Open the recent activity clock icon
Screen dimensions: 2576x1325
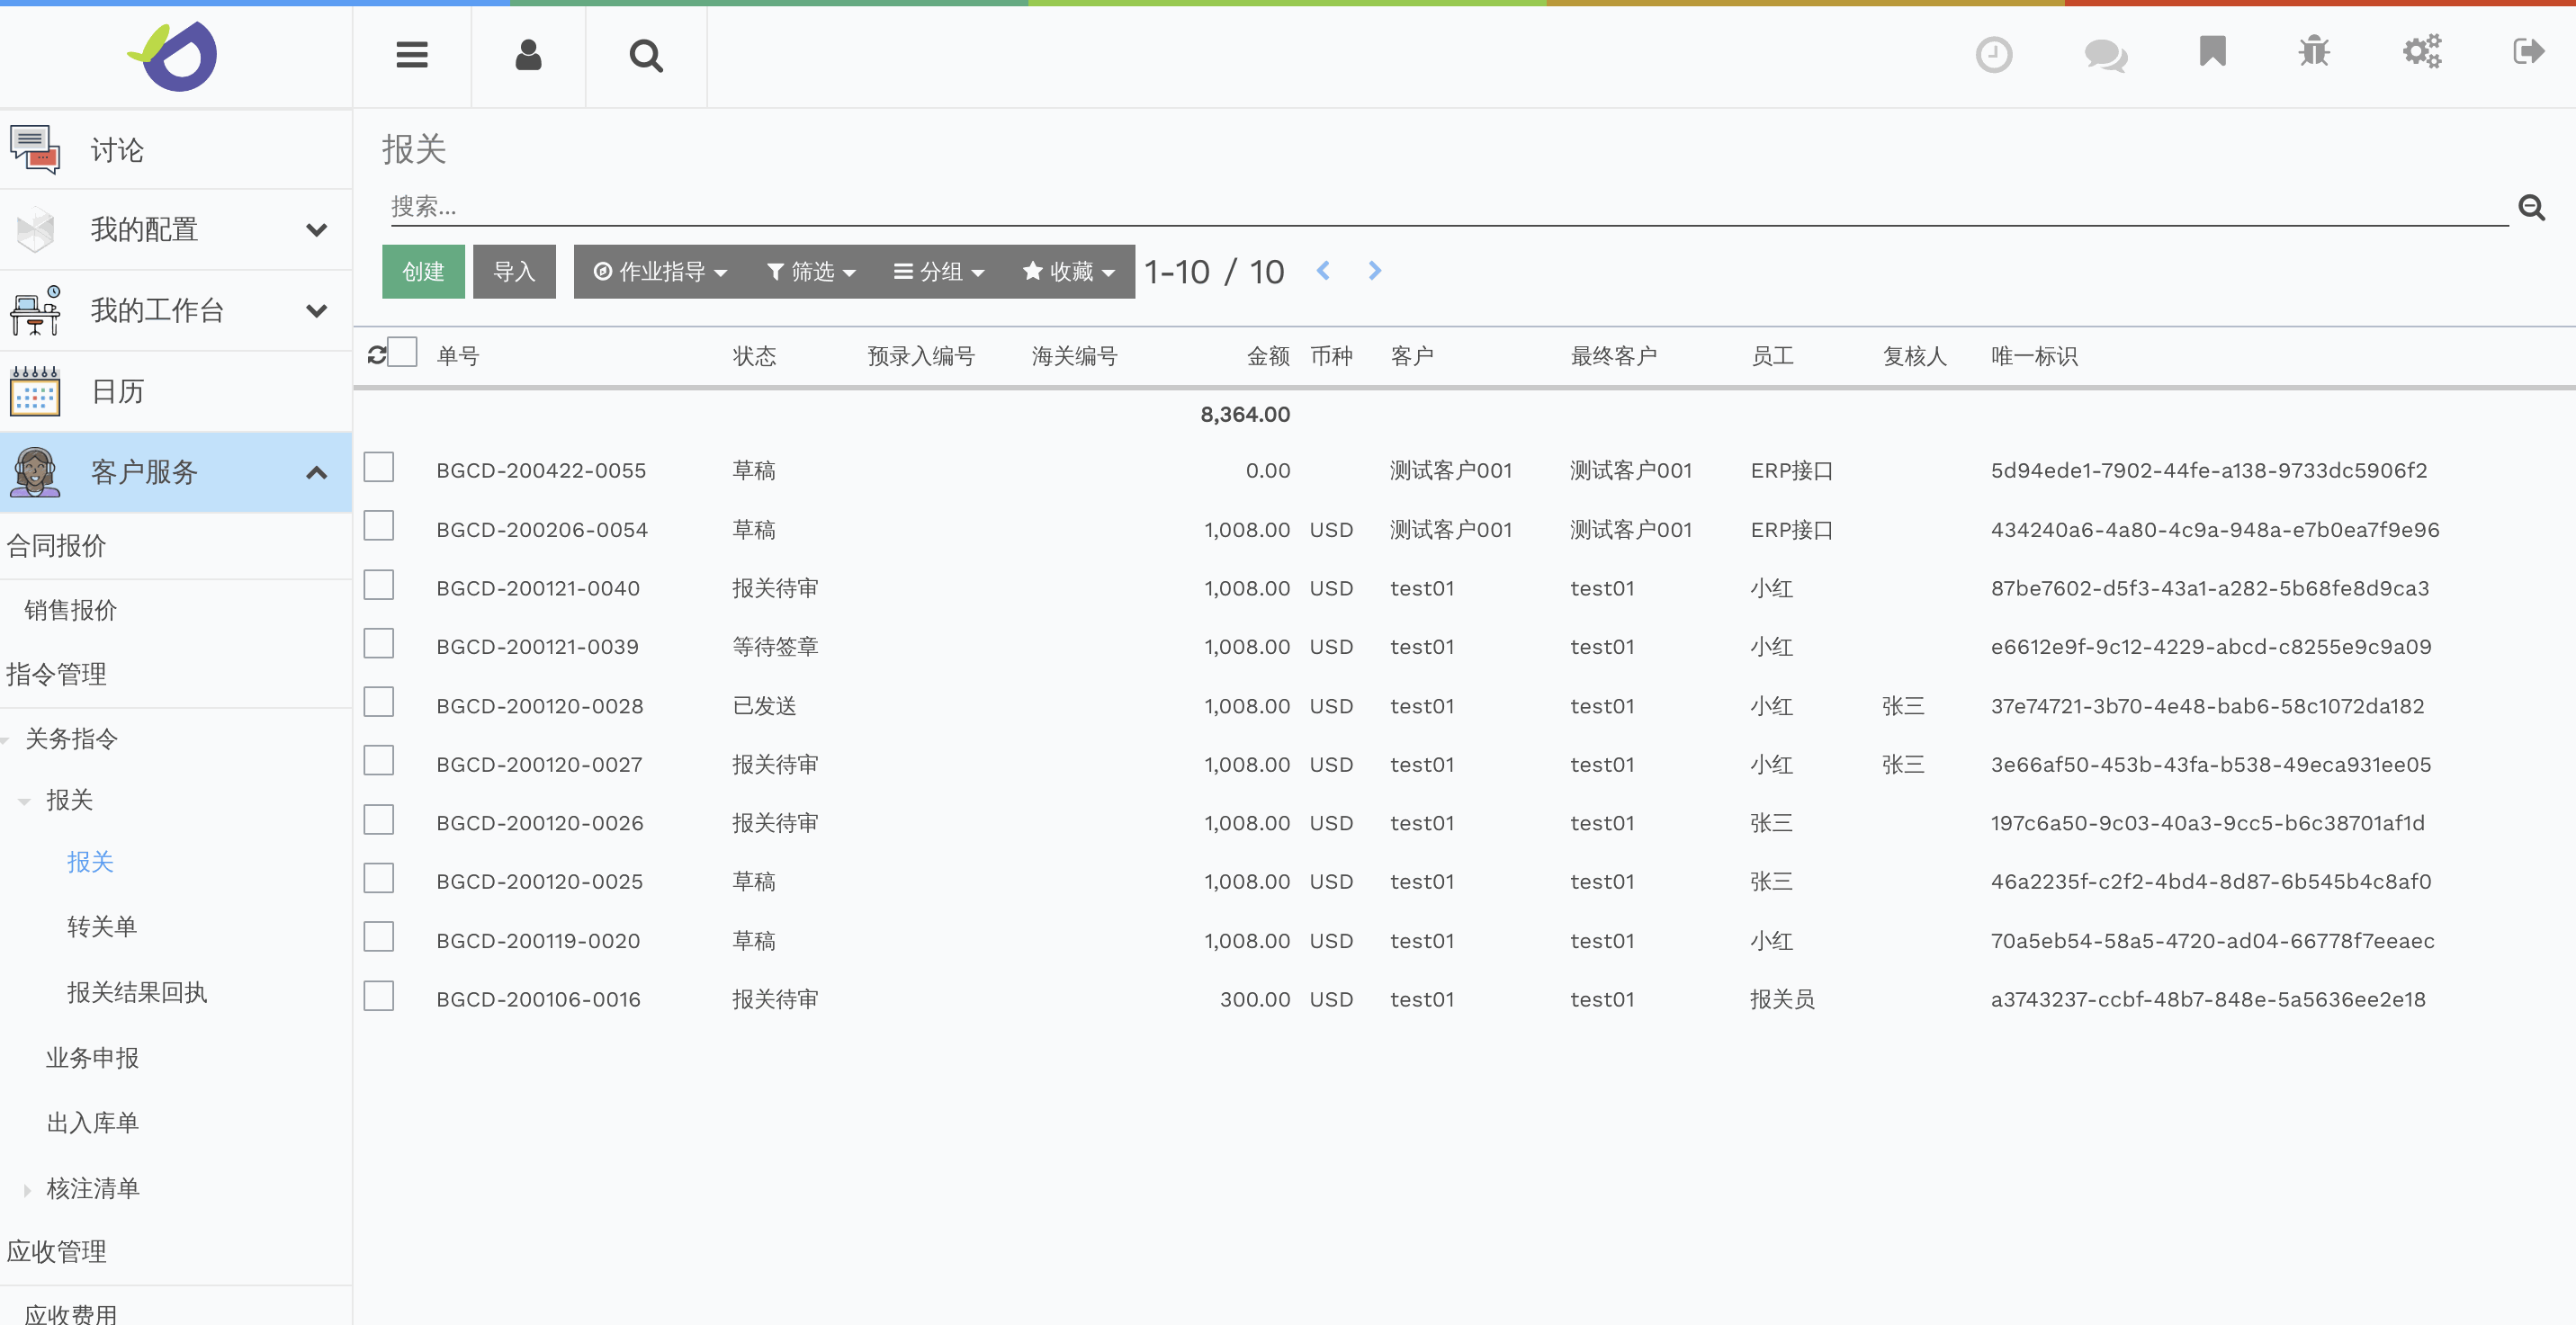1994,55
